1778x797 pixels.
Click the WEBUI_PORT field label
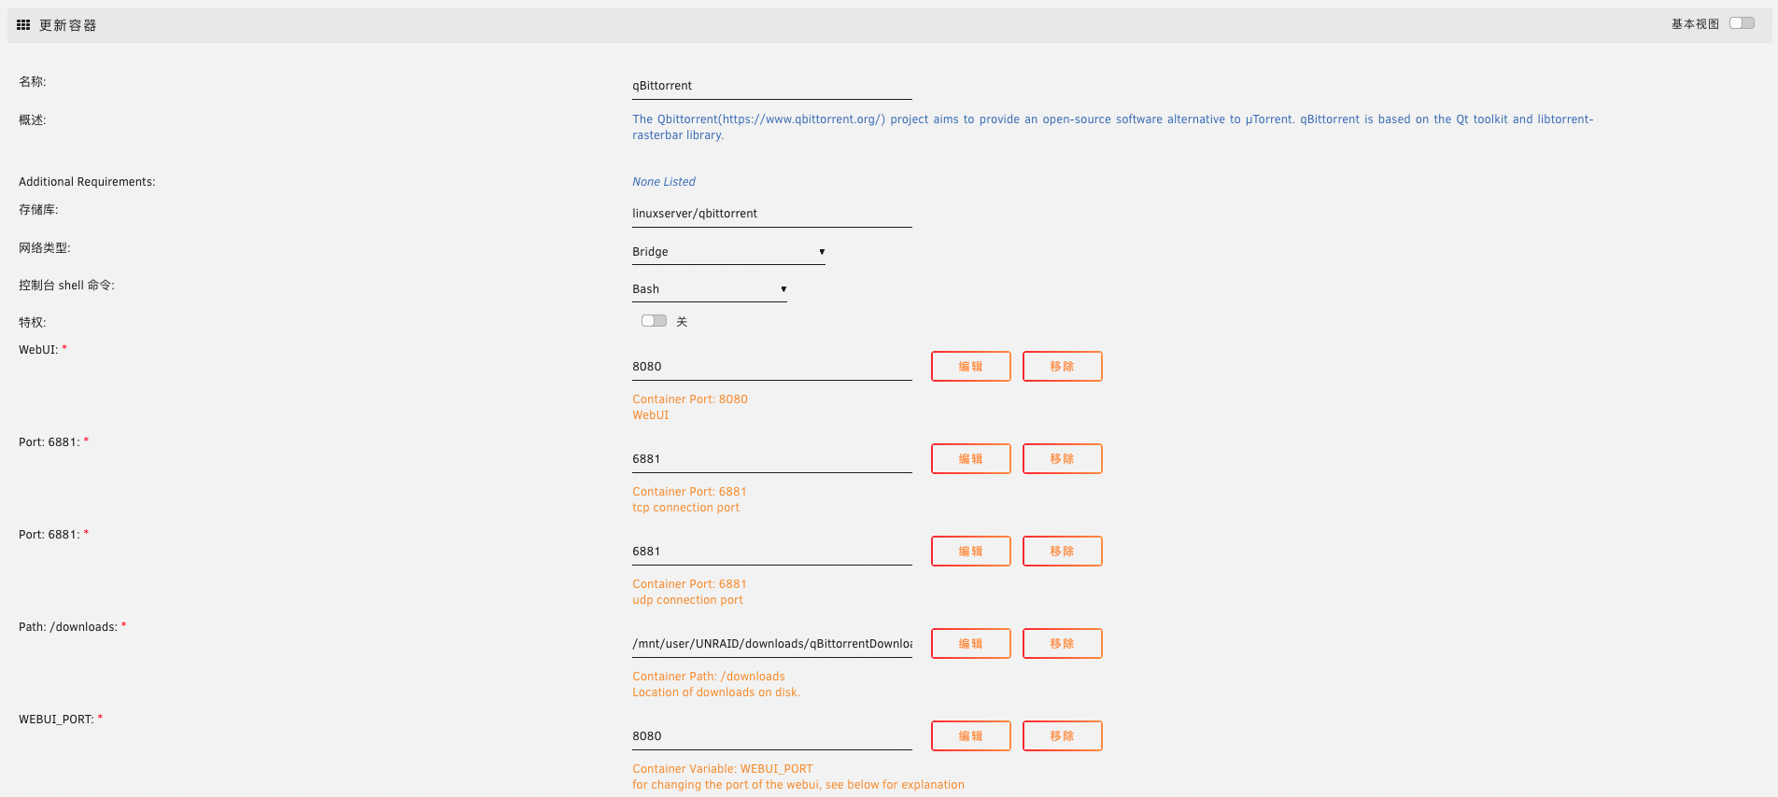click(x=56, y=720)
